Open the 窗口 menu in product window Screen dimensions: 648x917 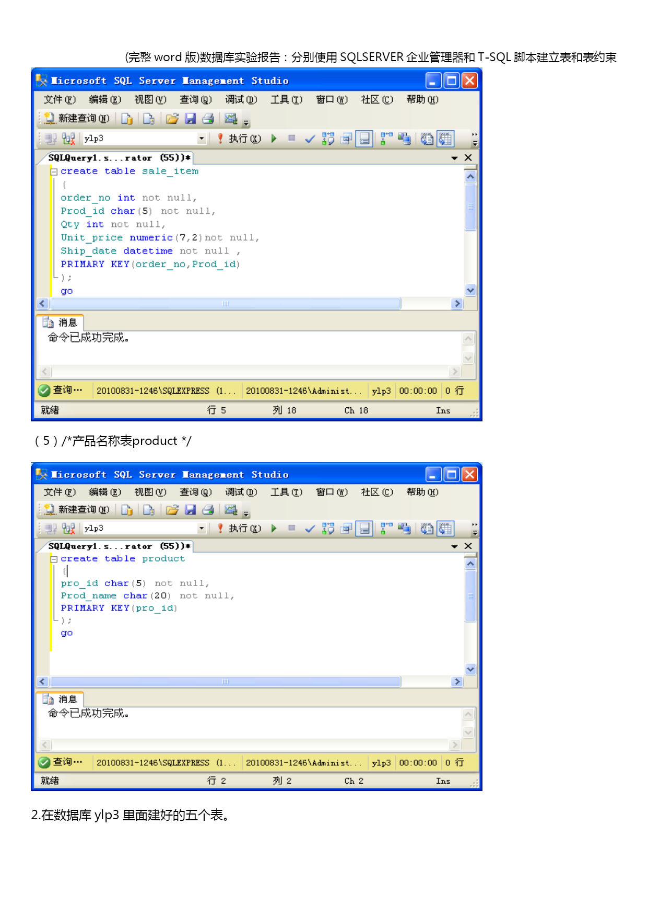tap(332, 492)
